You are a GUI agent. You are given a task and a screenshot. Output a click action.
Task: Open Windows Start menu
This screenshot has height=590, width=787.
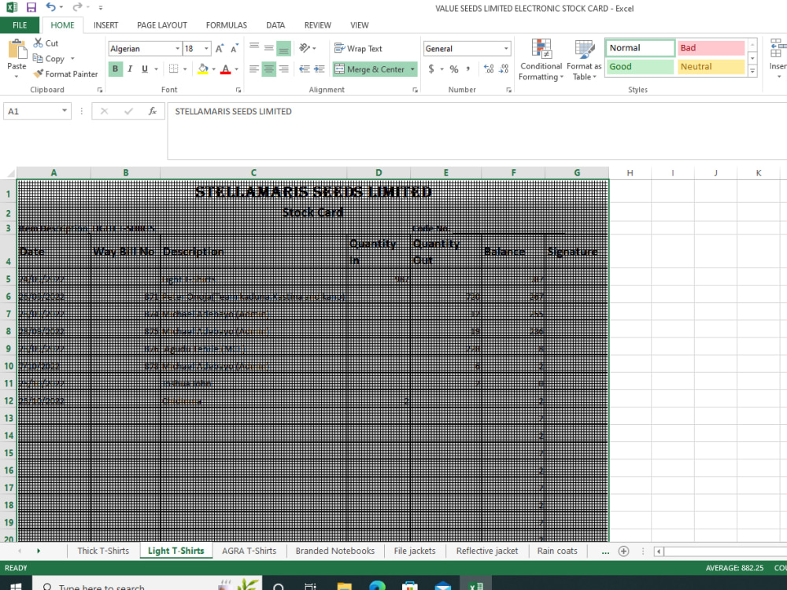pyautogui.click(x=16, y=585)
